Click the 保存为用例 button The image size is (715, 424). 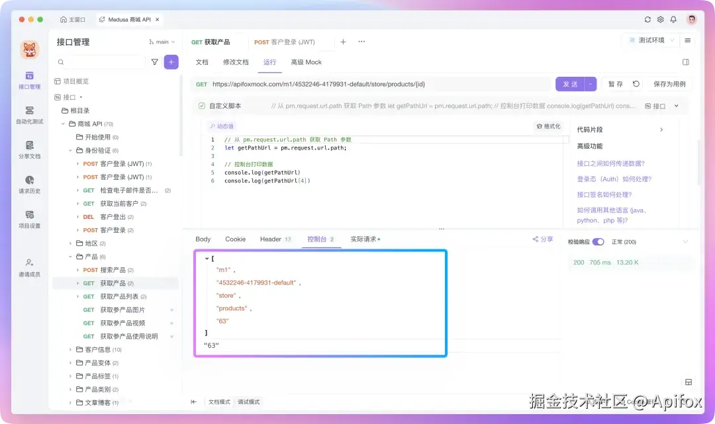tap(669, 84)
